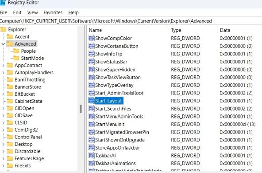This screenshot has width=262, height=173.
Task: Sort values by Type column header
Action: tap(193, 30)
